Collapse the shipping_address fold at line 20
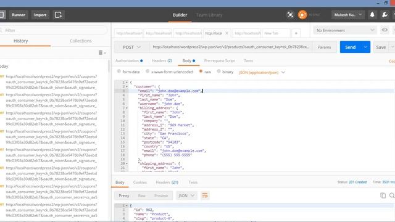Screen dimensions: 395x222 coord(127,163)
